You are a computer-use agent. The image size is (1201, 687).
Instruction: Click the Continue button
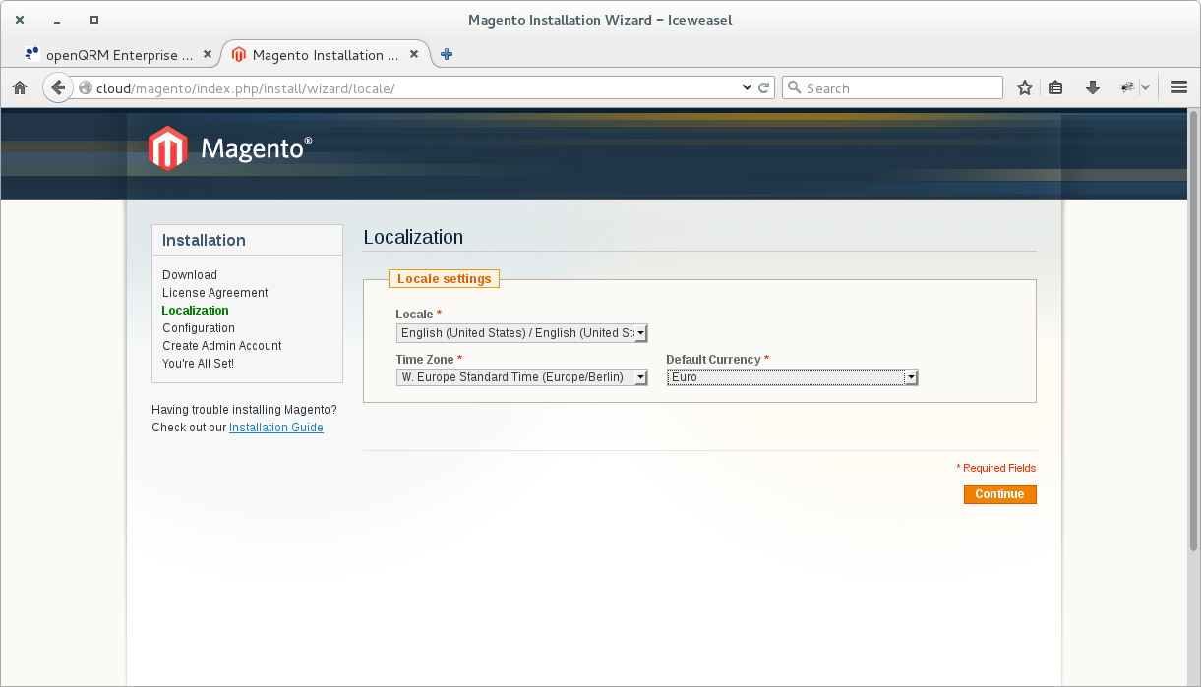(x=999, y=494)
